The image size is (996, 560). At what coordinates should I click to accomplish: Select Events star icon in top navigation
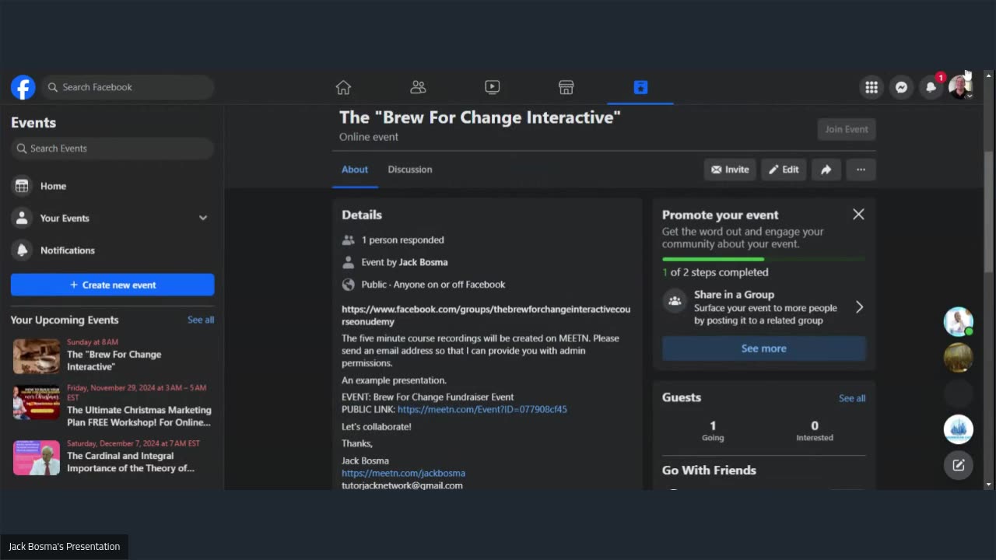pyautogui.click(x=640, y=87)
